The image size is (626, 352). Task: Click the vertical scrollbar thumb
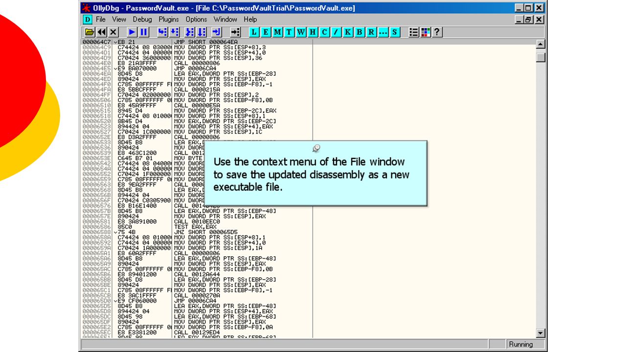pos(540,57)
